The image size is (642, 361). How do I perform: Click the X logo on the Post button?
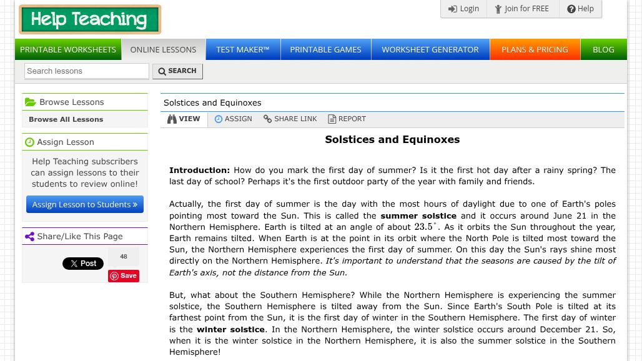click(x=74, y=264)
